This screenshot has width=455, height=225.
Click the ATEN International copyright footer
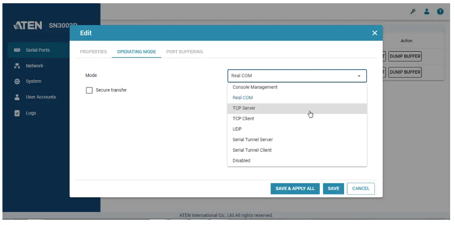[226, 215]
